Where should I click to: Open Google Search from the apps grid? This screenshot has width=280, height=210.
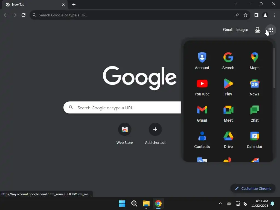click(228, 61)
